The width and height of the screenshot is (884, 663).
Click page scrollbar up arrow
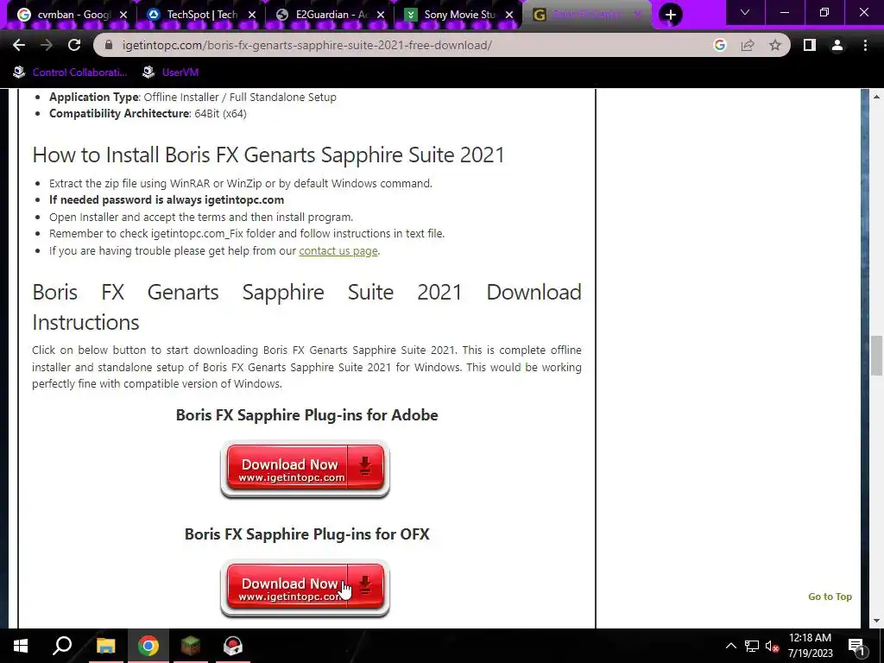tap(877, 97)
